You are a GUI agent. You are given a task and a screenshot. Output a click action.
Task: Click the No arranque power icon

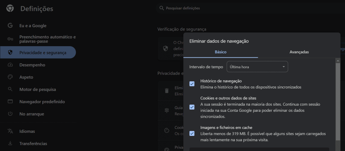10,114
